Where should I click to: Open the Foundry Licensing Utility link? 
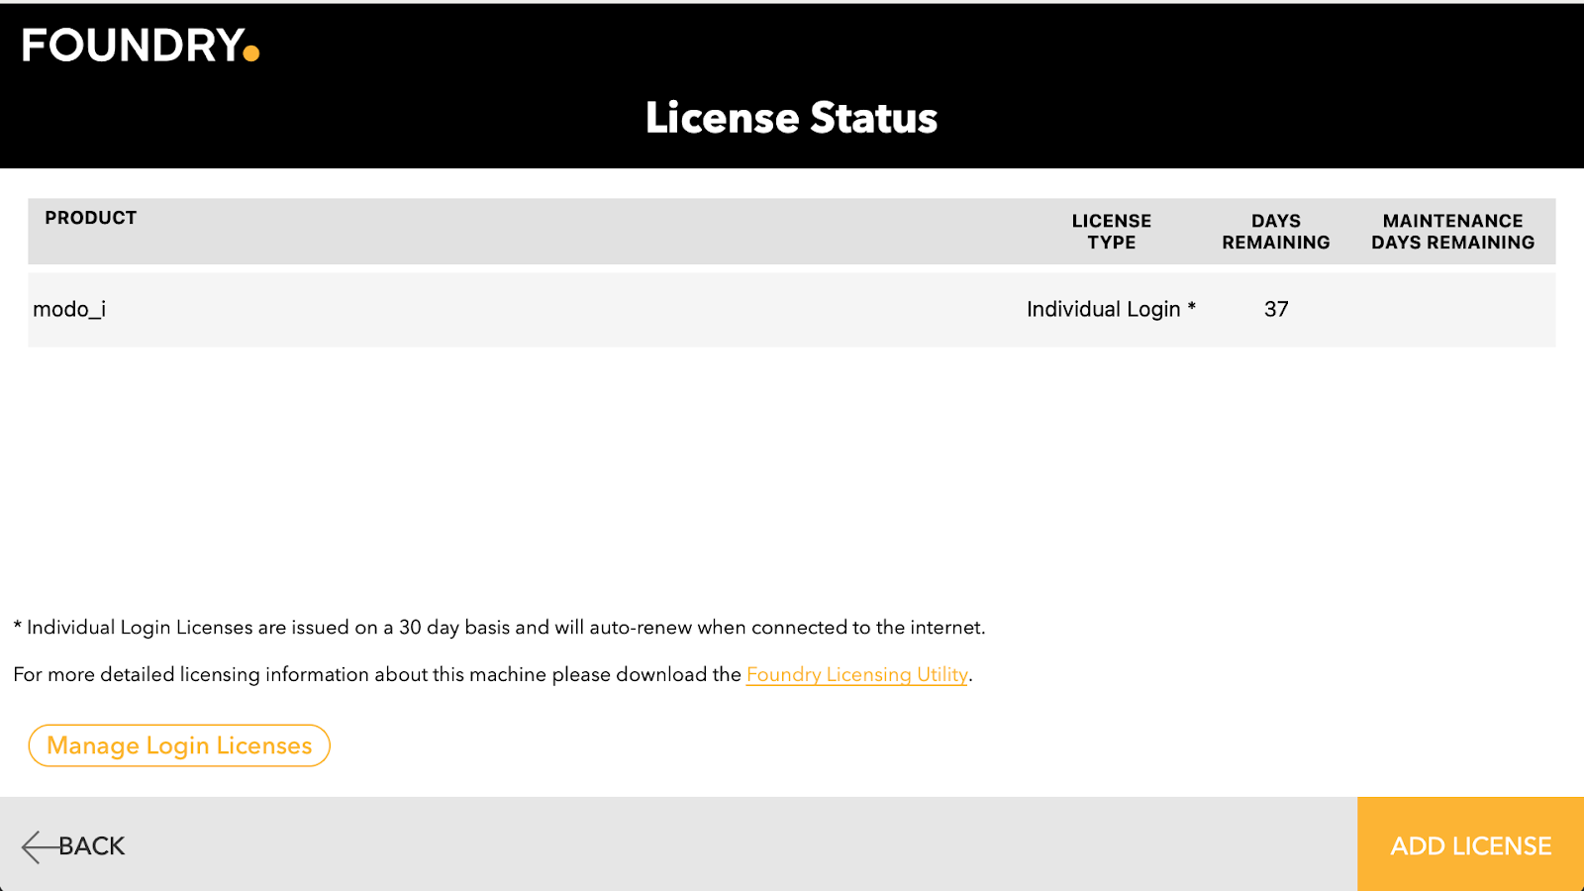click(856, 674)
